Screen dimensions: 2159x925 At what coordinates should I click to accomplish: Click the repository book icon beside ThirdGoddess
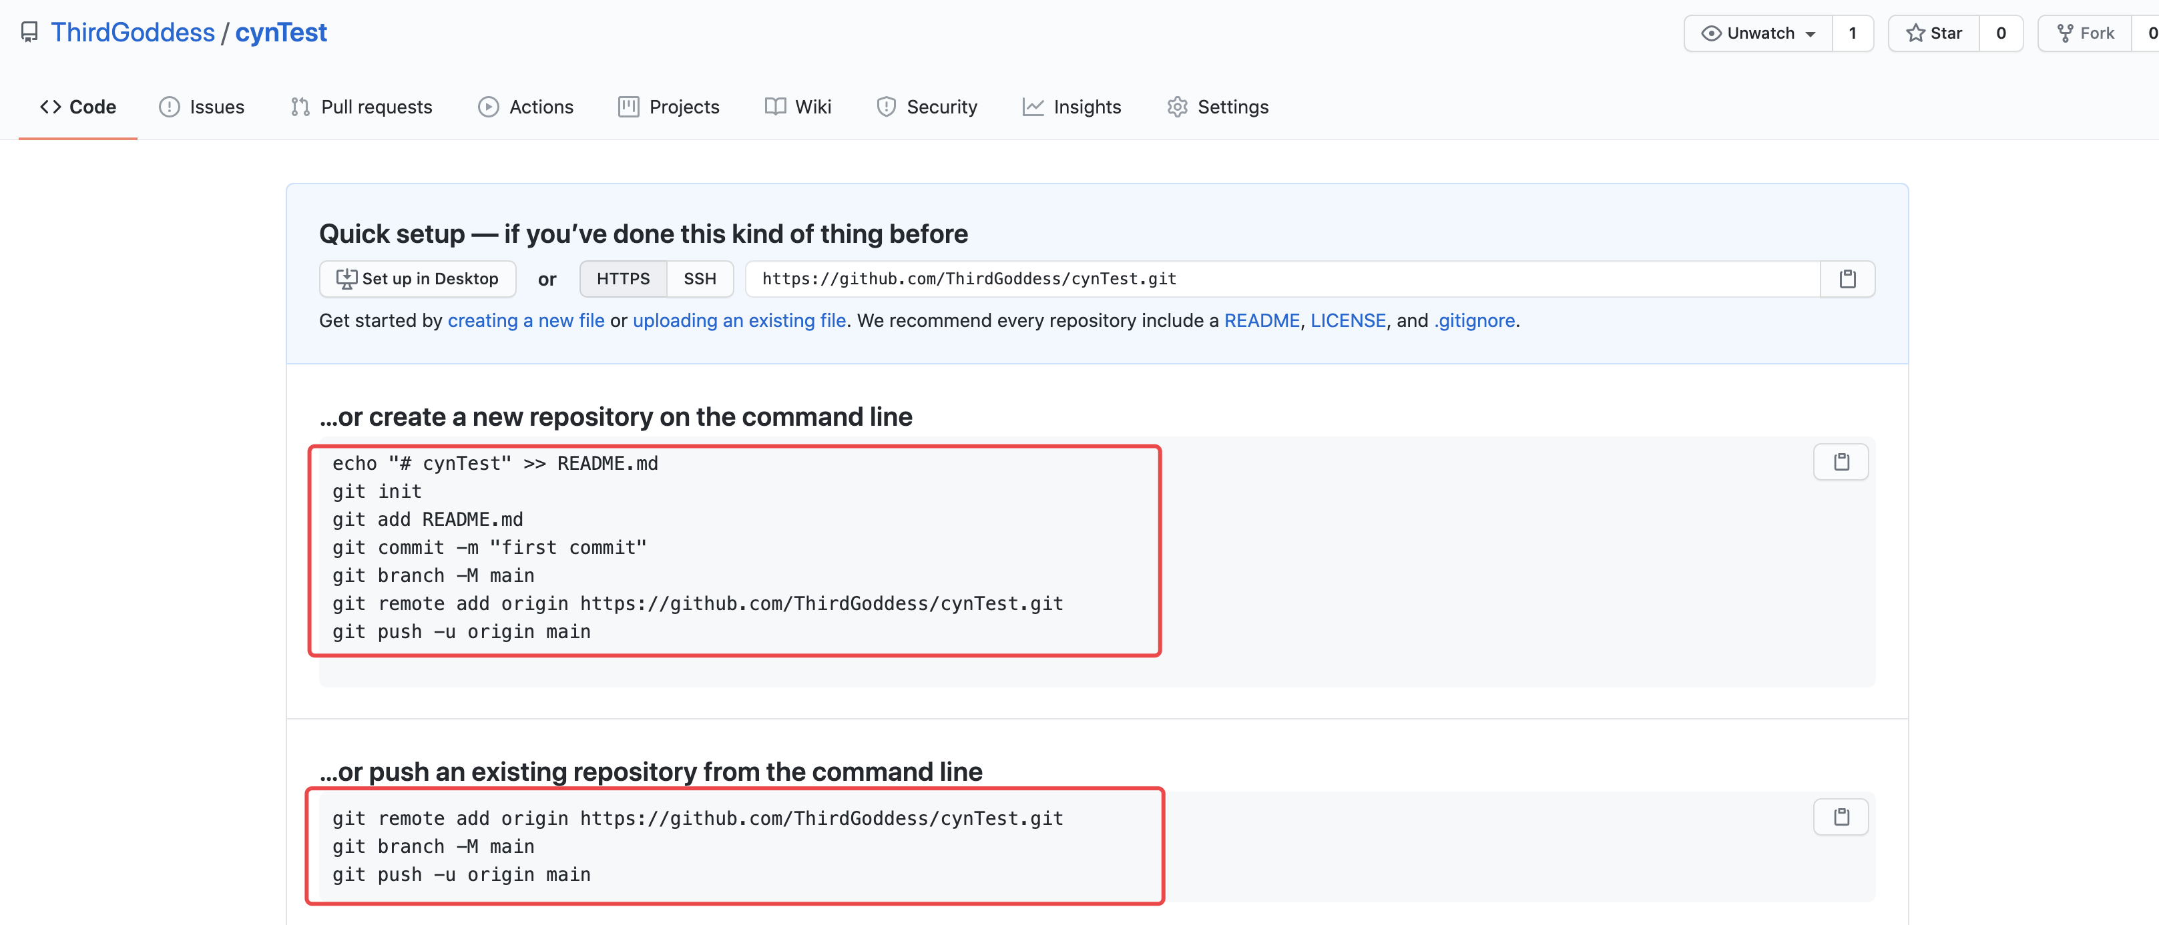29,33
